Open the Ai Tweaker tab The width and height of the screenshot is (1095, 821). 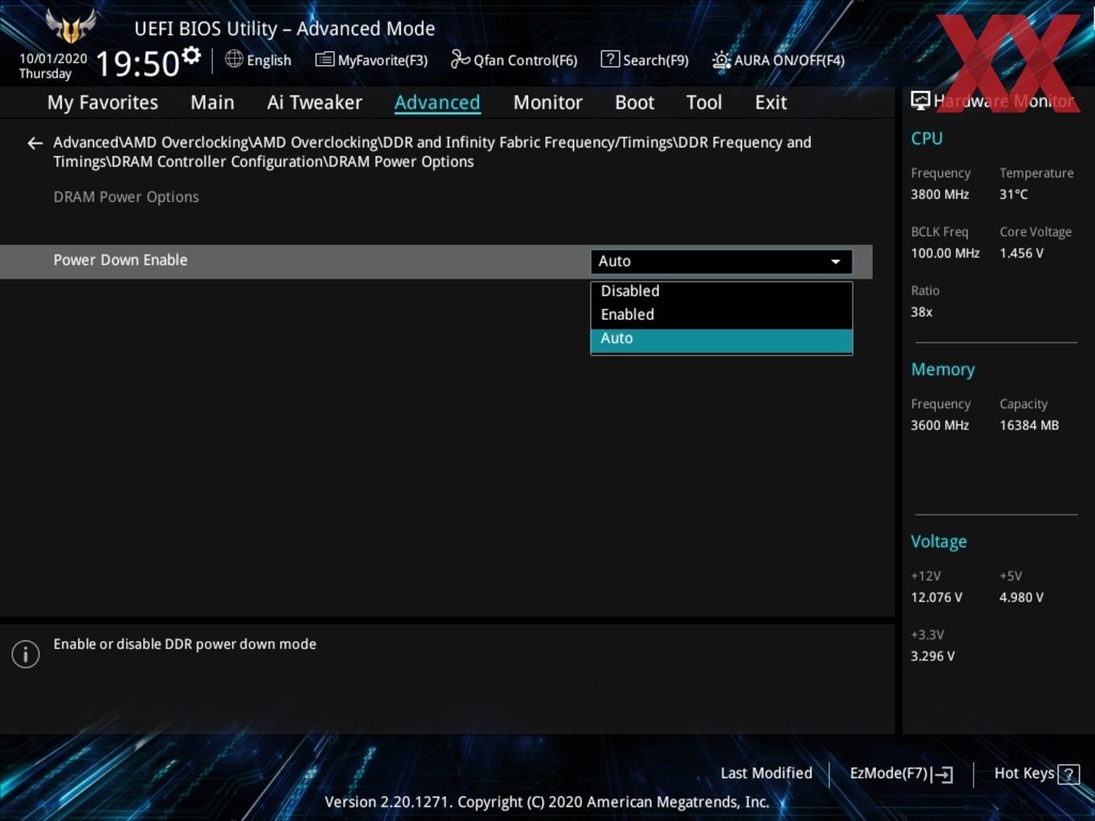pyautogui.click(x=315, y=102)
